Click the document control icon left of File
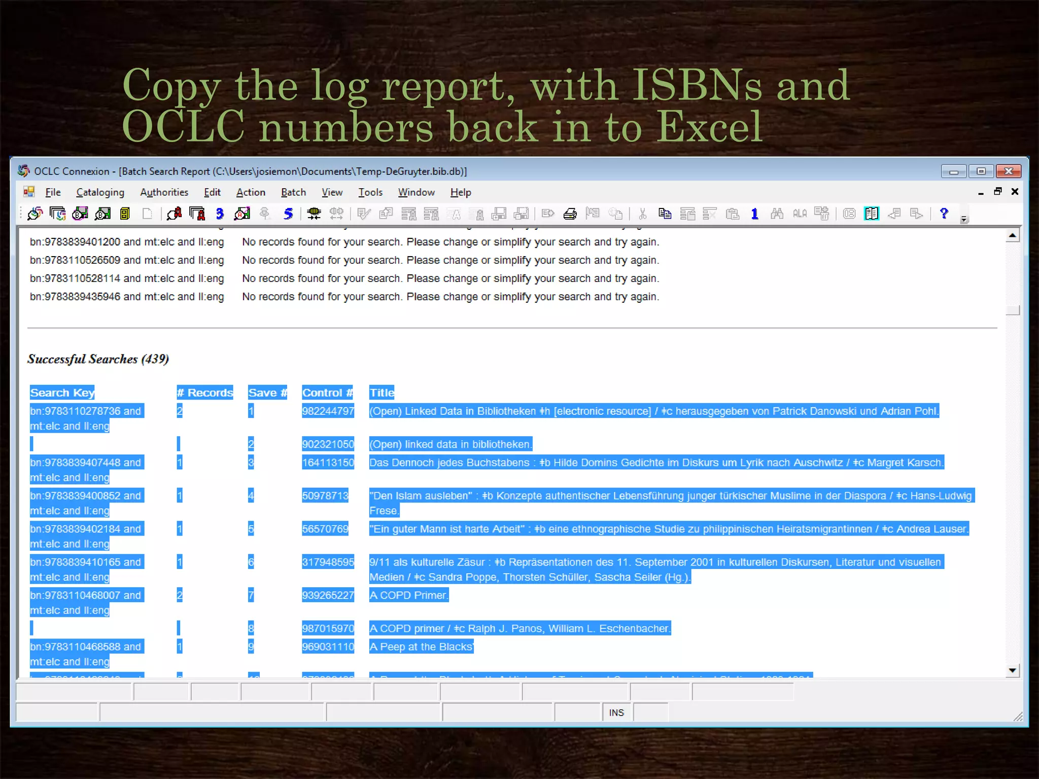 coord(29,192)
